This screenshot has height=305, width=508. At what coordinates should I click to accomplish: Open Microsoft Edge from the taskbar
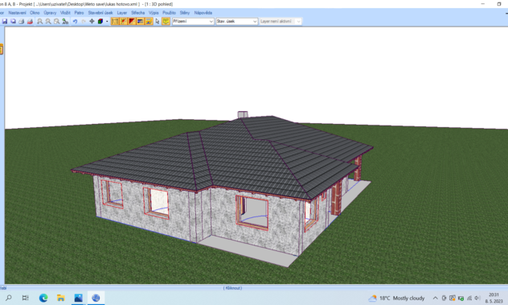tap(43, 298)
